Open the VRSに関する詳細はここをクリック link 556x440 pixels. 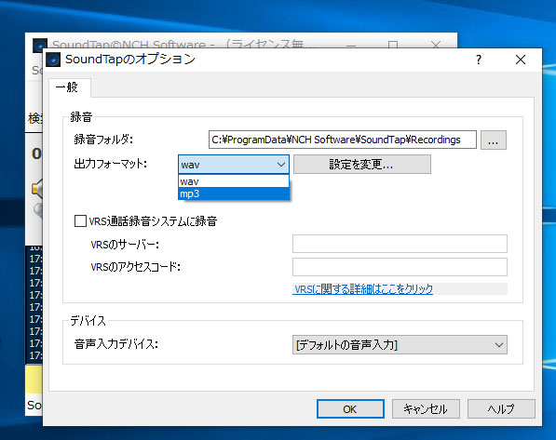click(363, 289)
